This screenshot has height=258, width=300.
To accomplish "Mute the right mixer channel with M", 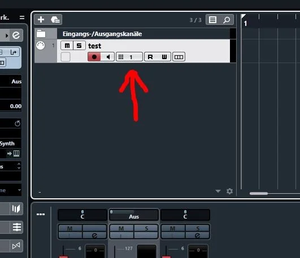I will coord(173,228).
